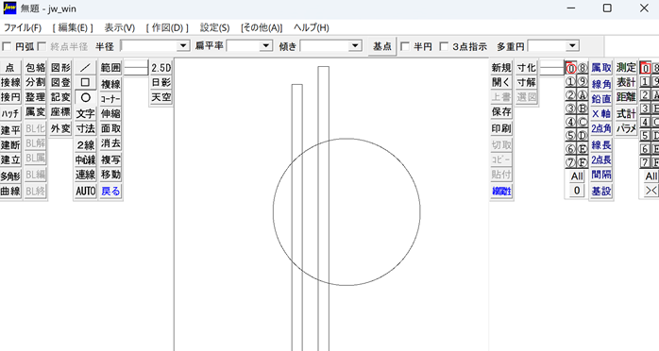Select square layer group 2 button
The image size is (659, 351).
point(645,95)
